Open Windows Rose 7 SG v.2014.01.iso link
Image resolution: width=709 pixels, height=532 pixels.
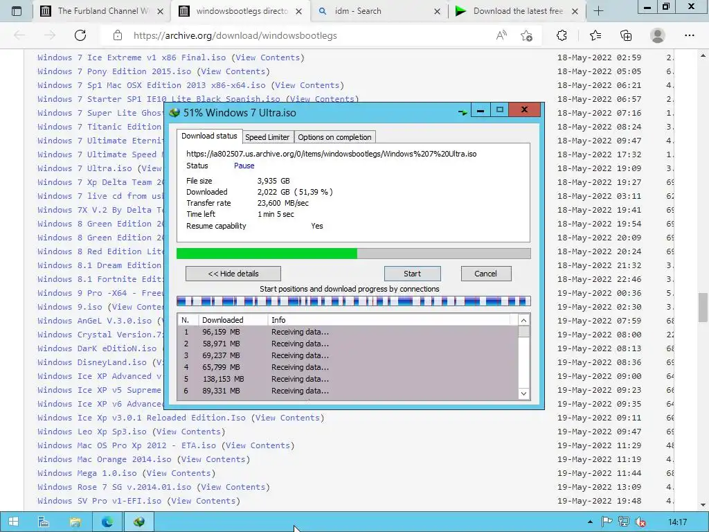click(114, 487)
